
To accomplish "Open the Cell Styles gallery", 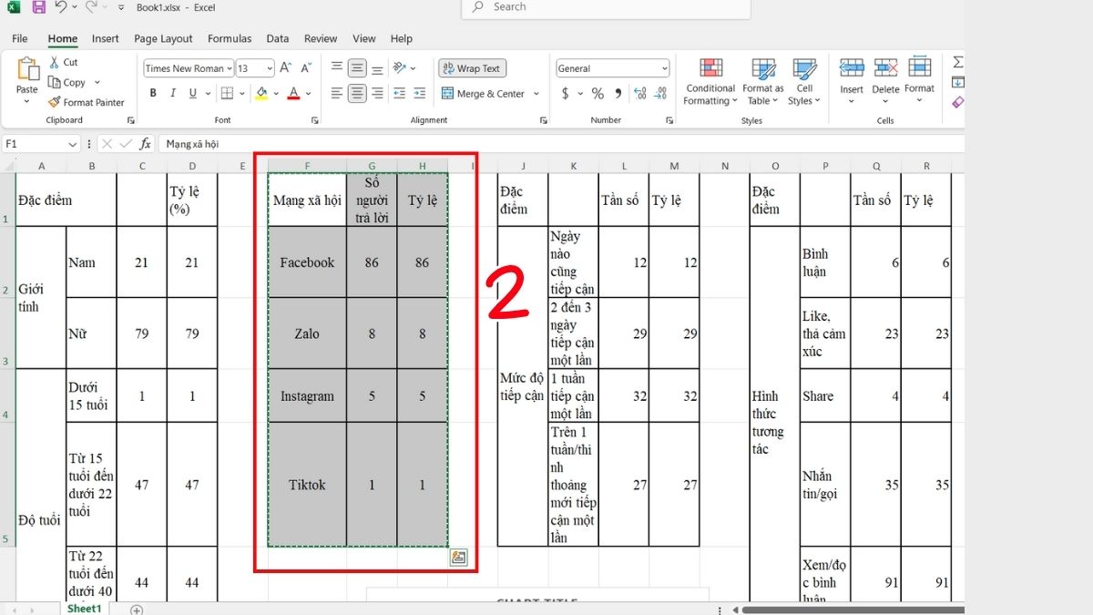I will tap(804, 82).
